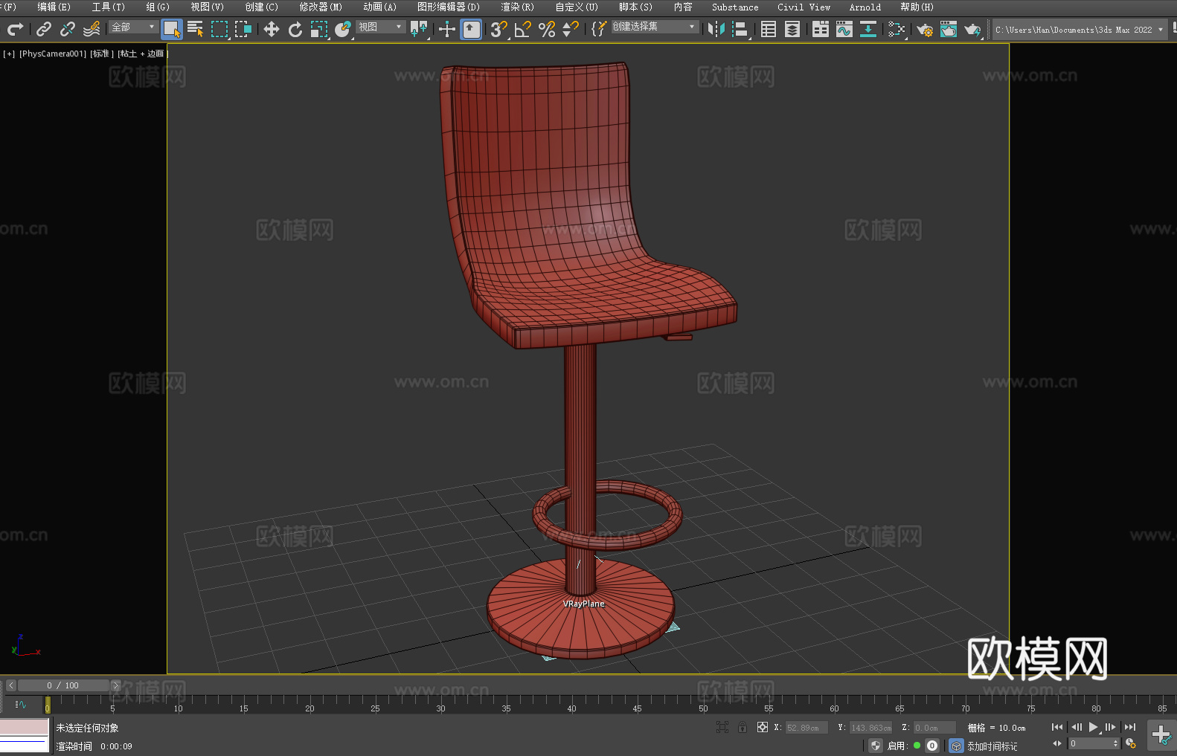This screenshot has width=1177, height=756.
Task: Select the Link objects tool
Action: click(x=44, y=29)
